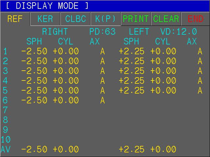Select the AV average row label

point(6,149)
